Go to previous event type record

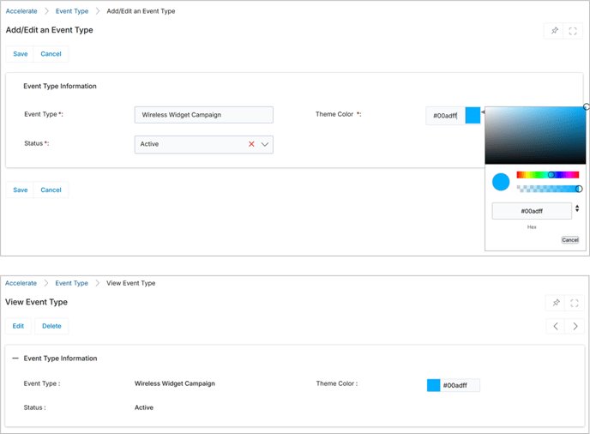(556, 326)
